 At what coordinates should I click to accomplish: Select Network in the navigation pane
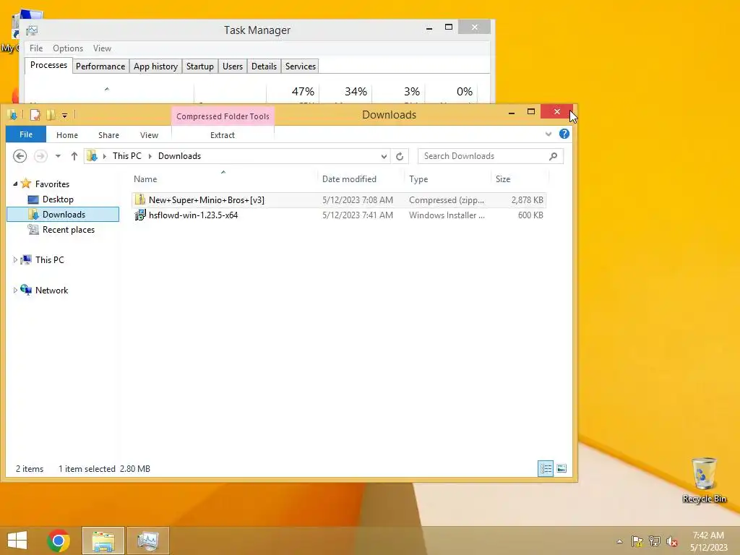click(x=44, y=290)
